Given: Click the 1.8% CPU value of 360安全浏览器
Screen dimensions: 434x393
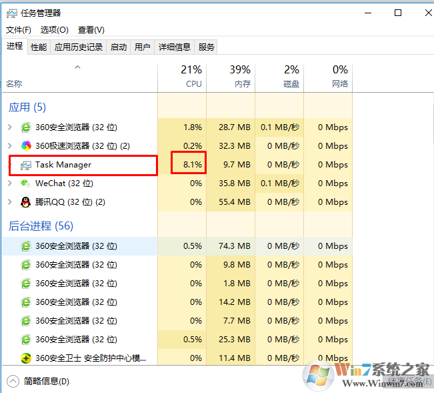Looking at the screenshot, I should pos(193,127).
